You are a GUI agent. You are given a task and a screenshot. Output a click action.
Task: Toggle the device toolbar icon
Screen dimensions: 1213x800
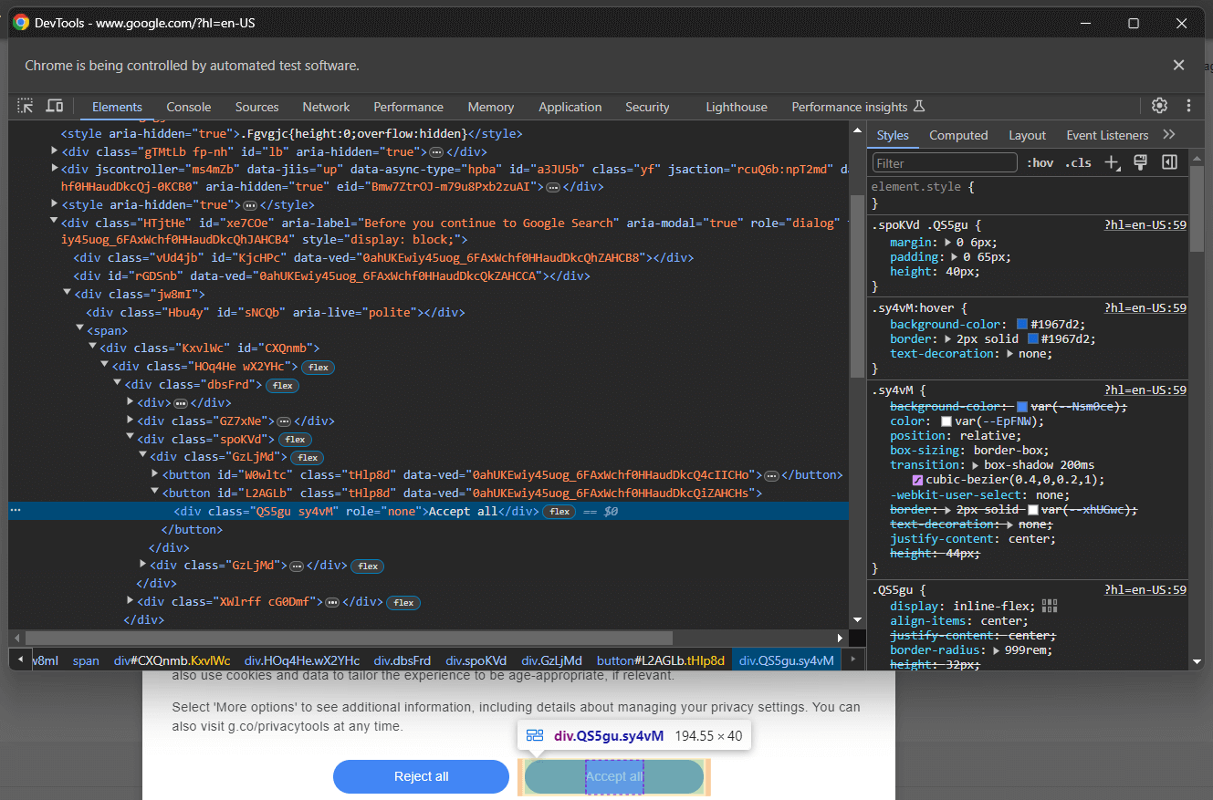point(54,106)
